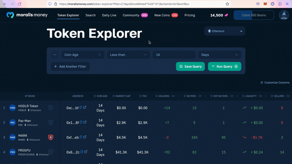Image resolution: width=292 pixels, height=164 pixels.
Task: Open the Pricing tab
Action: click(x=190, y=15)
